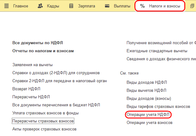
Task: Open Уплата страховых взносов в фонды
Action: [46, 113]
